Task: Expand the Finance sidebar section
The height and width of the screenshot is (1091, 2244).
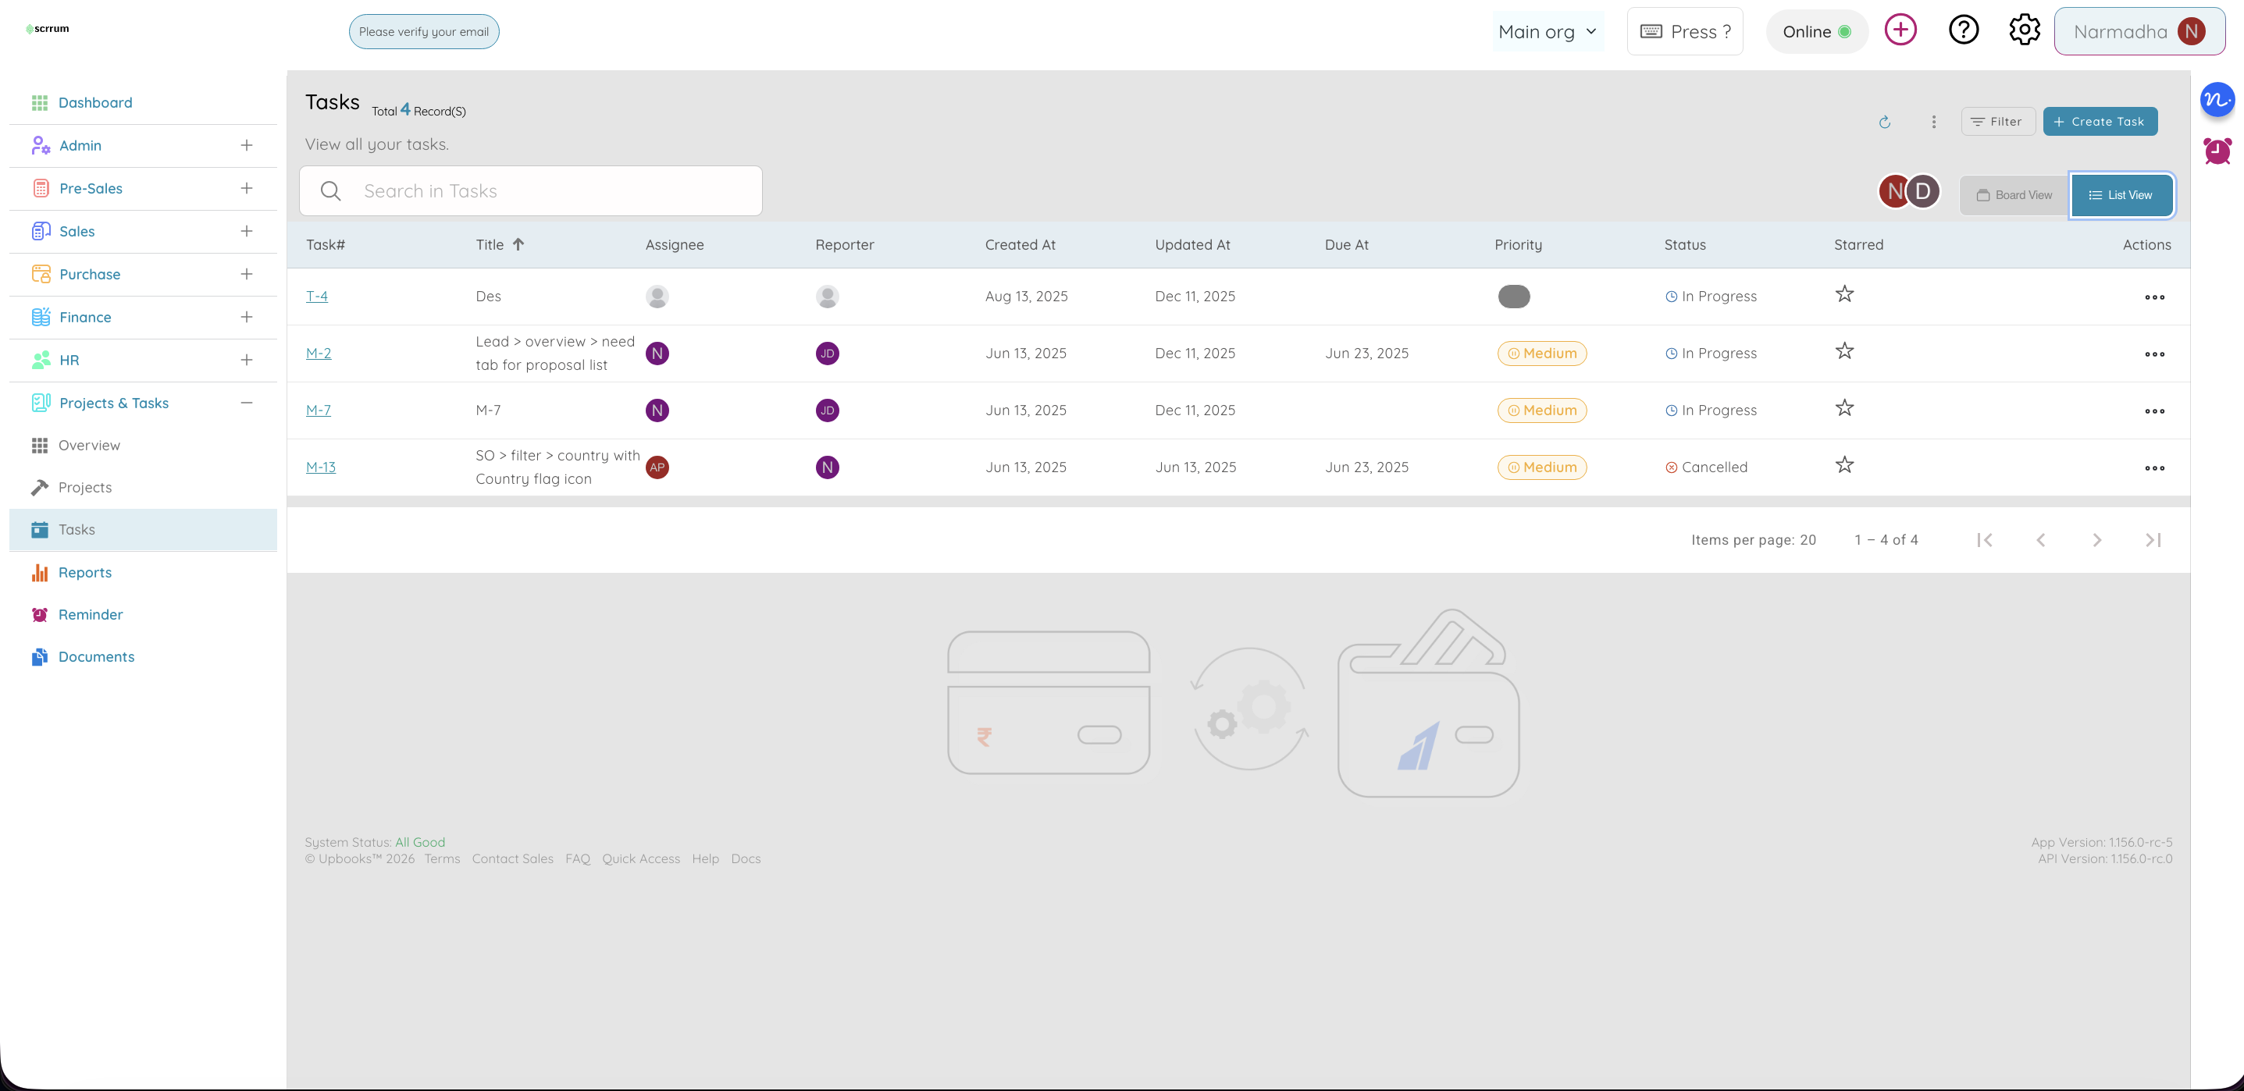Action: tap(246, 317)
